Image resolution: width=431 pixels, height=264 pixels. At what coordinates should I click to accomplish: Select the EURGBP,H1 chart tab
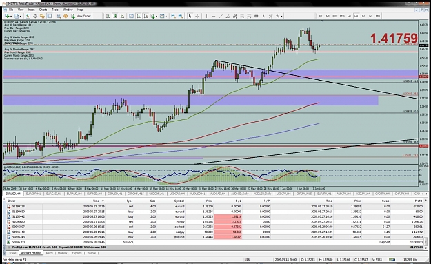[x=33, y=194]
